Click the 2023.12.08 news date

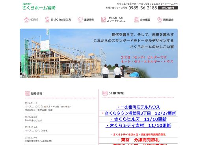pyautogui.click(x=31, y=137)
